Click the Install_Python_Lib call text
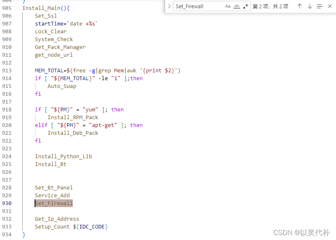 tap(63, 156)
